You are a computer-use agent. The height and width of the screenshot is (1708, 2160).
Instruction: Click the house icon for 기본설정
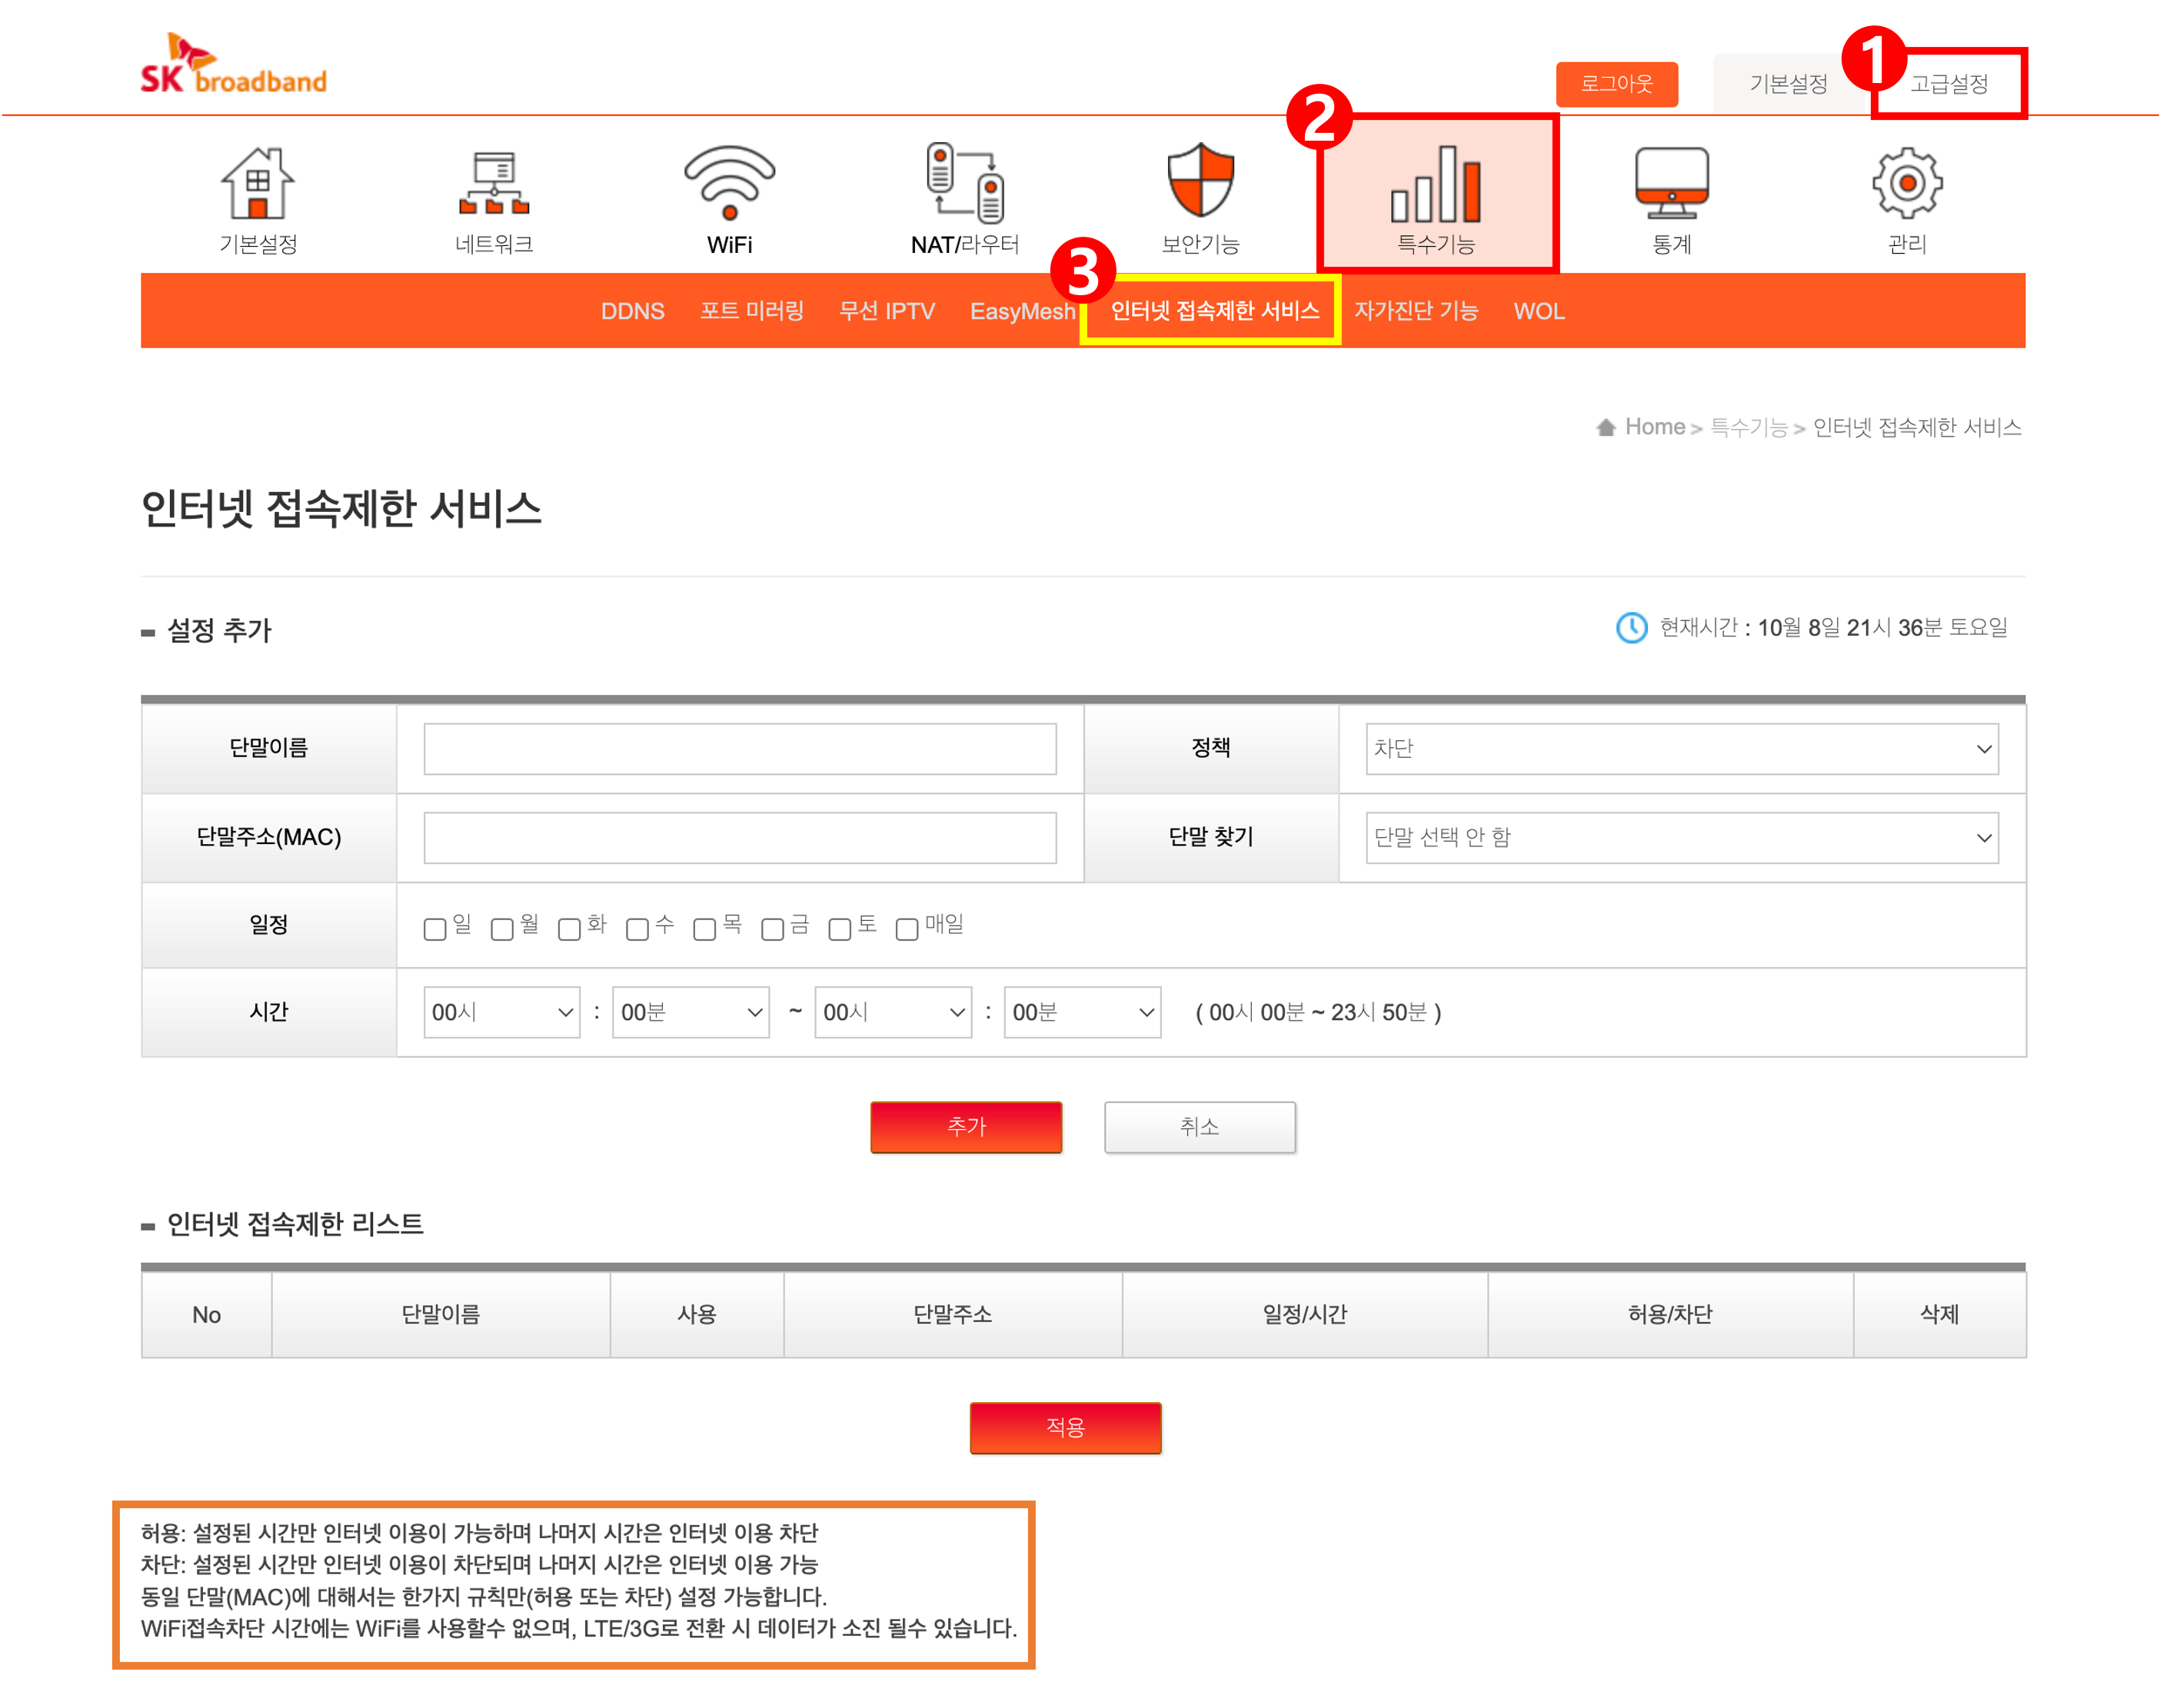click(258, 185)
